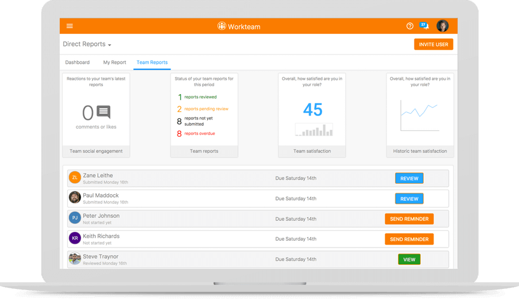Image resolution: width=519 pixels, height=301 pixels.
Task: Send reminder to Keith Richards
Action: coord(409,239)
